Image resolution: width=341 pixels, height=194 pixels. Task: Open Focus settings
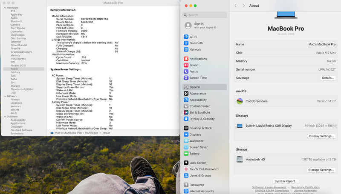pos(205,71)
